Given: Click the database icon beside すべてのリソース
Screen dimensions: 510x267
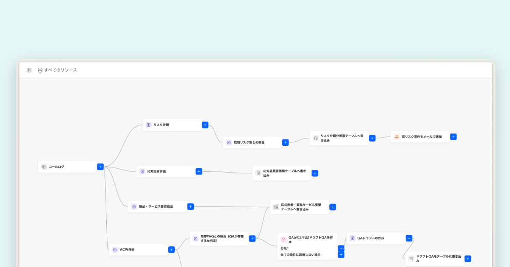Looking at the screenshot, I should tap(40, 70).
